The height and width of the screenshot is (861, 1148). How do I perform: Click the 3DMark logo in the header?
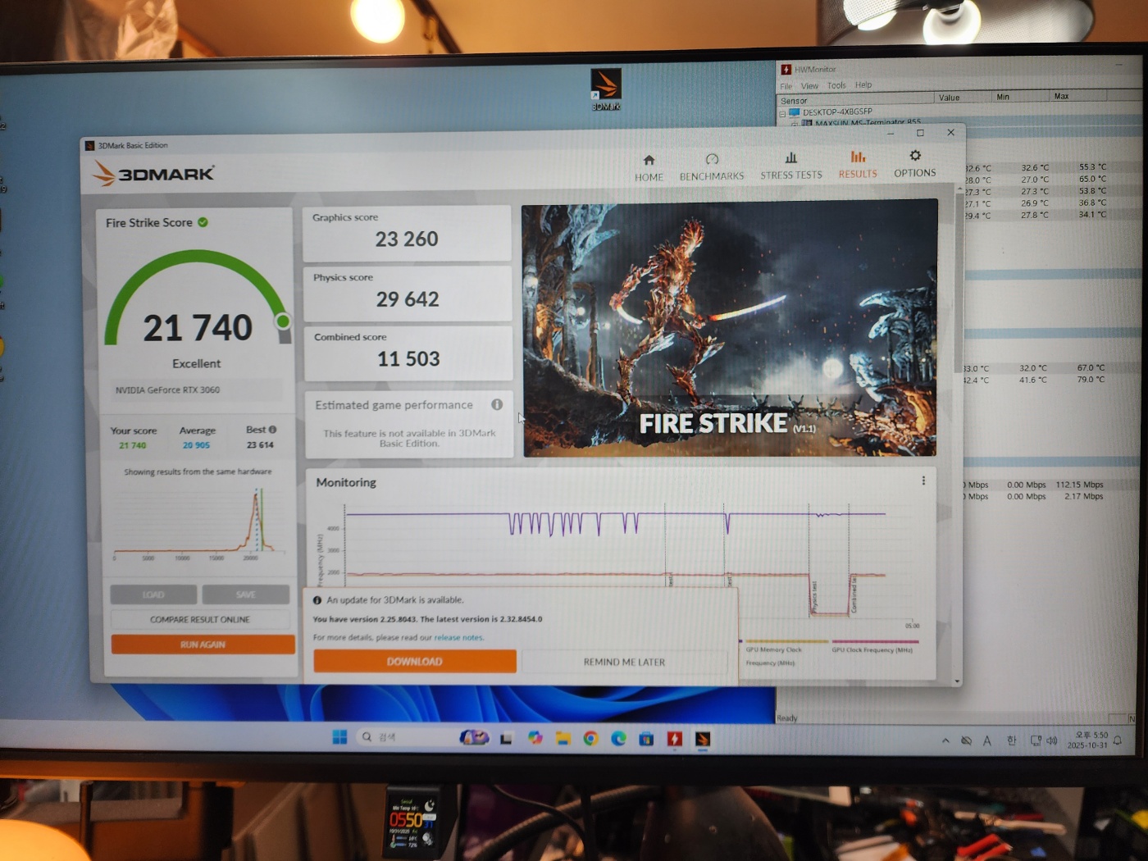[x=153, y=173]
